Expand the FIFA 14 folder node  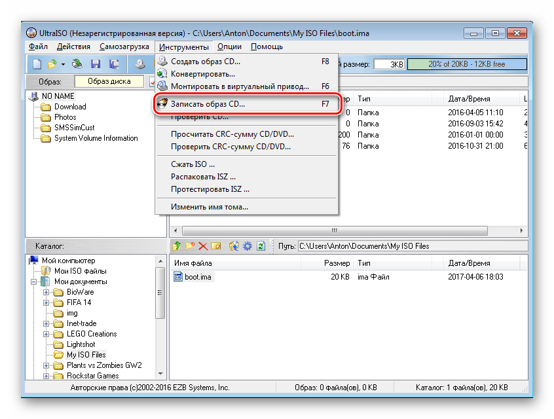[46, 302]
